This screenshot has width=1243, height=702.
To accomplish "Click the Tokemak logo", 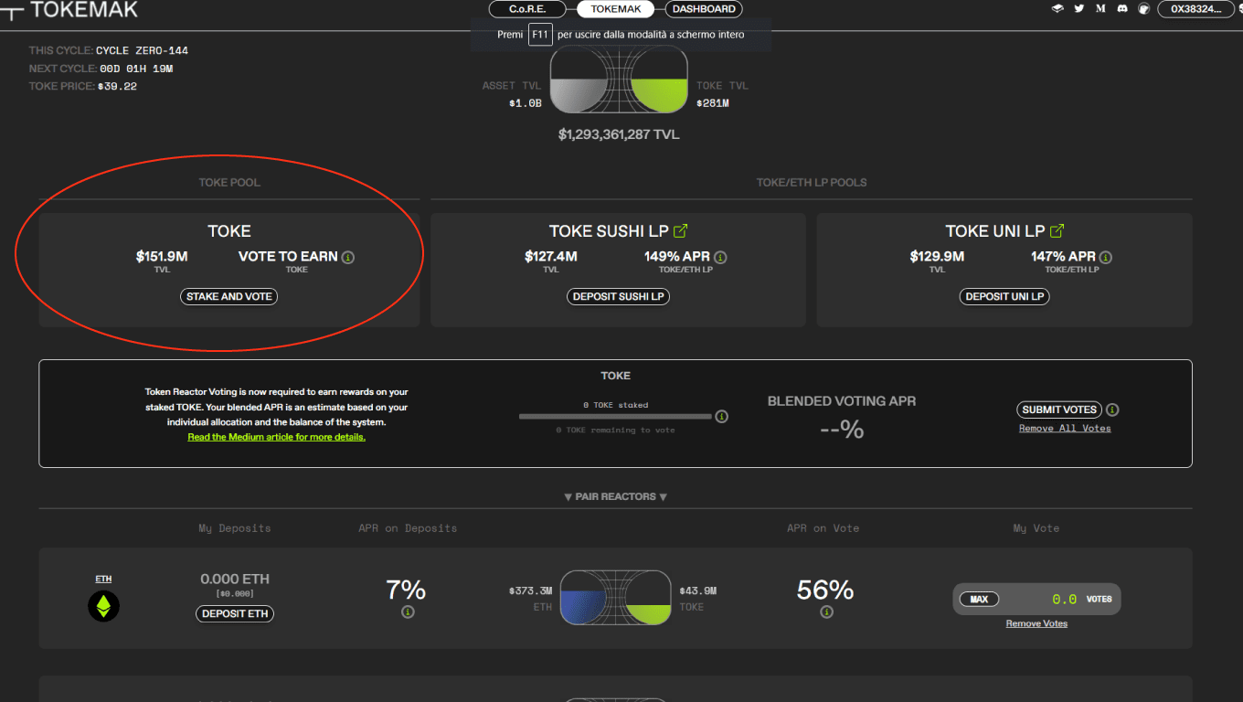I will click(69, 10).
